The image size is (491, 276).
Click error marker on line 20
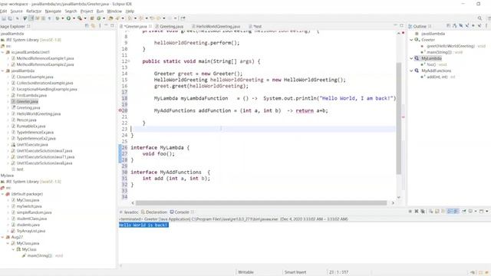[x=120, y=110]
